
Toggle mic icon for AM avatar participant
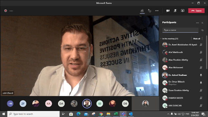pyautogui.click(x=201, y=68)
